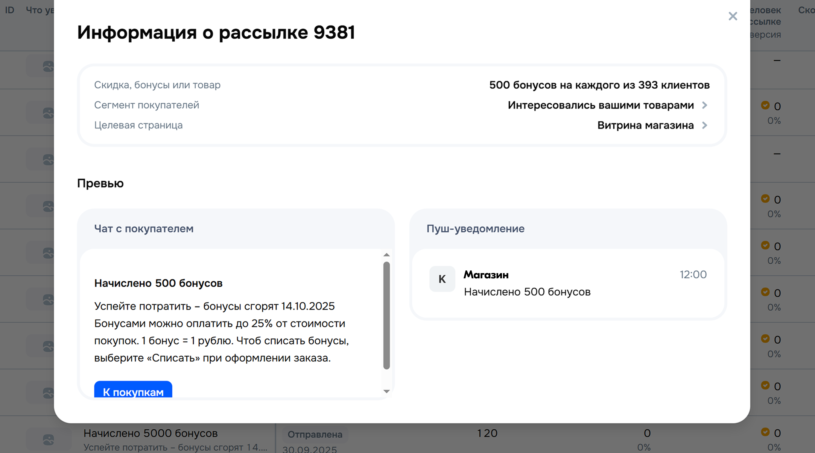The image size is (815, 453).
Task: Click the K store avatar icon
Action: point(442,279)
